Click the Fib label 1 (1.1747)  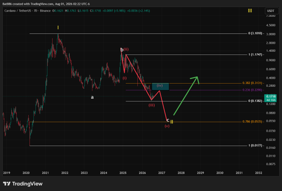[255, 55]
